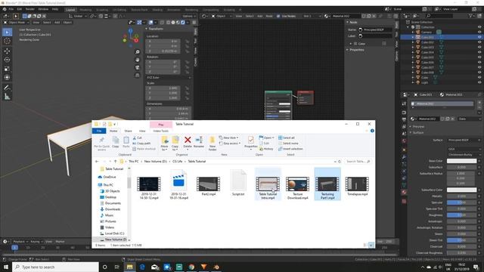Open the Global transform orientation dropdown
Screen dimensions: 484x272
78,16
